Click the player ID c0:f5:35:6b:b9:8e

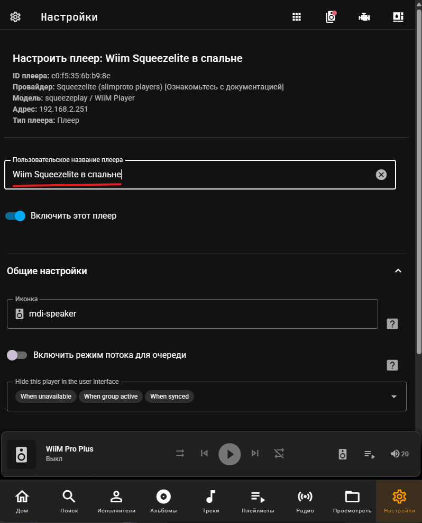click(81, 76)
